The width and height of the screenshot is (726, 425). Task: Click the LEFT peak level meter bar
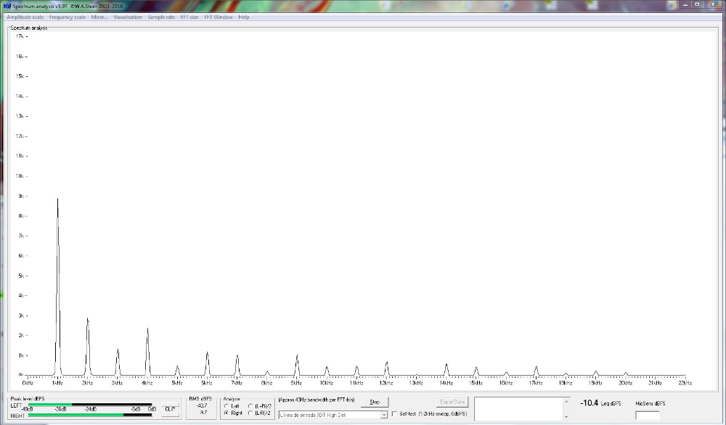tap(90, 405)
